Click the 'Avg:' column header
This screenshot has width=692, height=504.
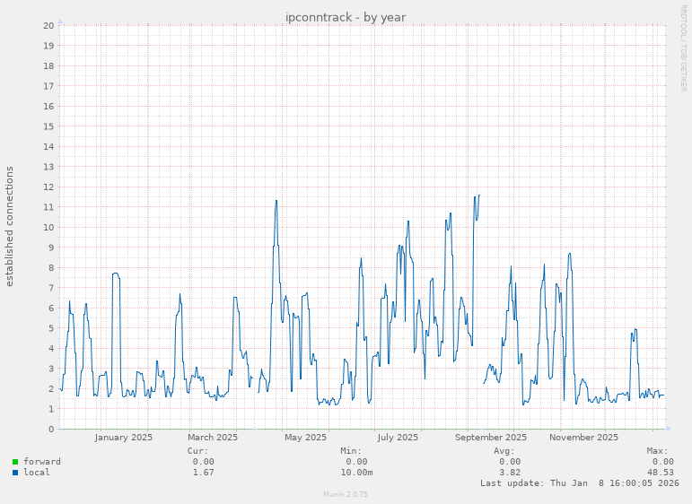tap(504, 451)
